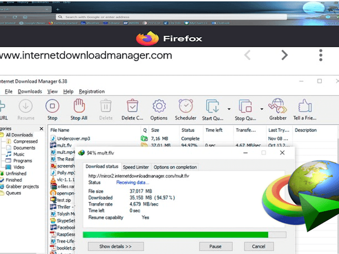Expand the Stop Queue dropdown arrow

click(261, 109)
